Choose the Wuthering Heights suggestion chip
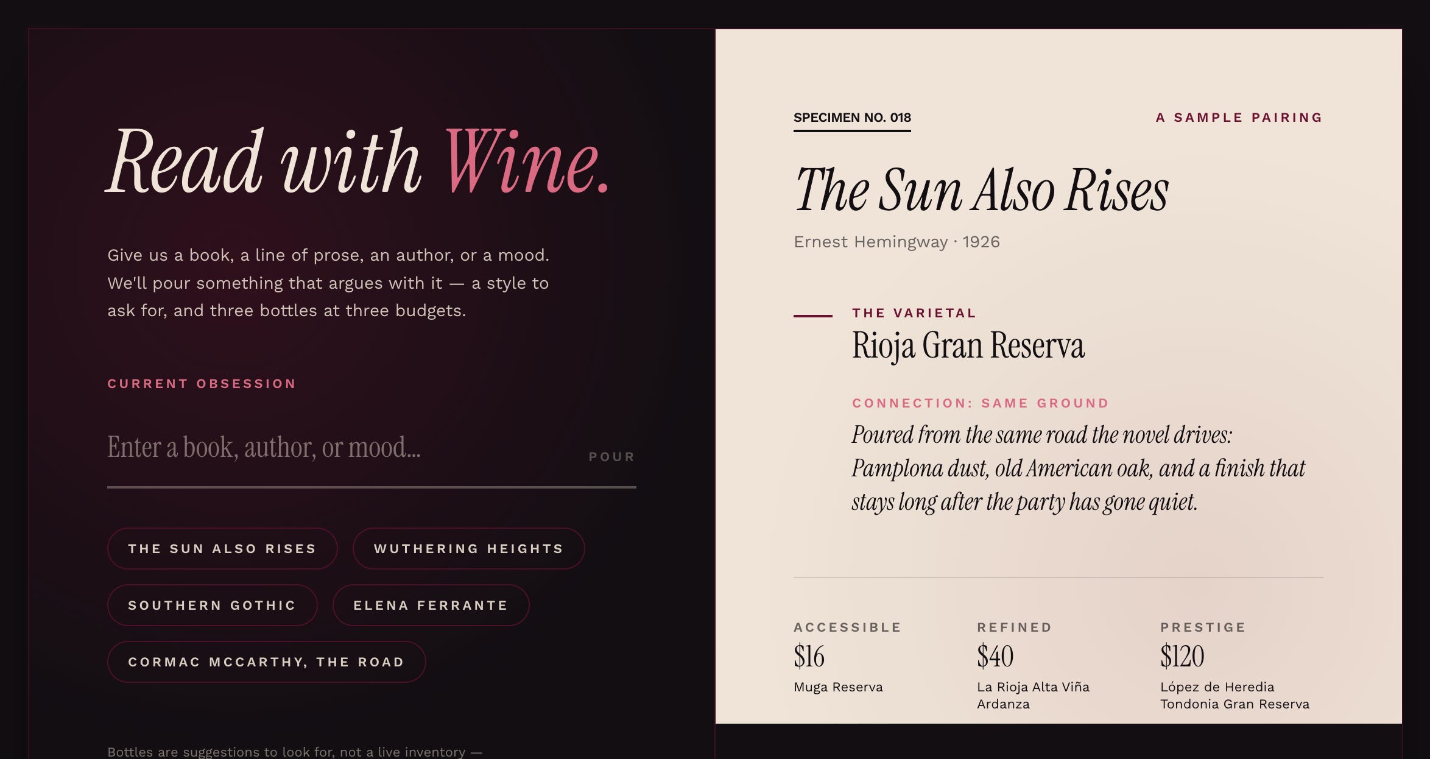Viewport: 1430px width, 759px height. tap(468, 549)
